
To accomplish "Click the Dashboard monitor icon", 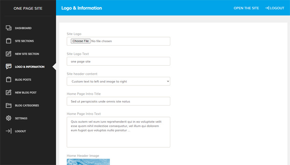I will pyautogui.click(x=9, y=28).
